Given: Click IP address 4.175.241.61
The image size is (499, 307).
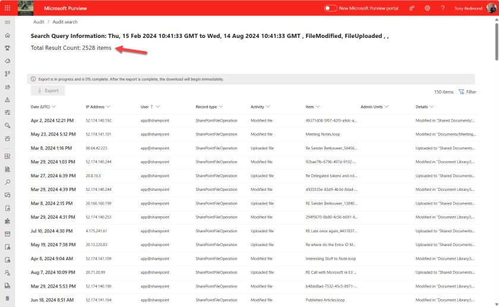Looking at the screenshot, I should [x=96, y=231].
